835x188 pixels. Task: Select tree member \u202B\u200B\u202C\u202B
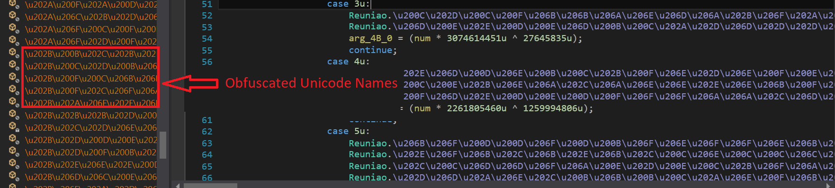coord(90,54)
